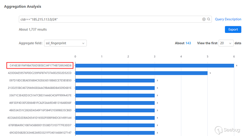Run the search with the magnifier icon
The width and height of the screenshot is (246, 136).
tap(209, 19)
